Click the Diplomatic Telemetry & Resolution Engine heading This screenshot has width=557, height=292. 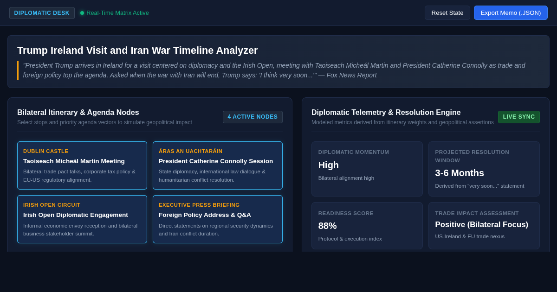(x=386, y=112)
